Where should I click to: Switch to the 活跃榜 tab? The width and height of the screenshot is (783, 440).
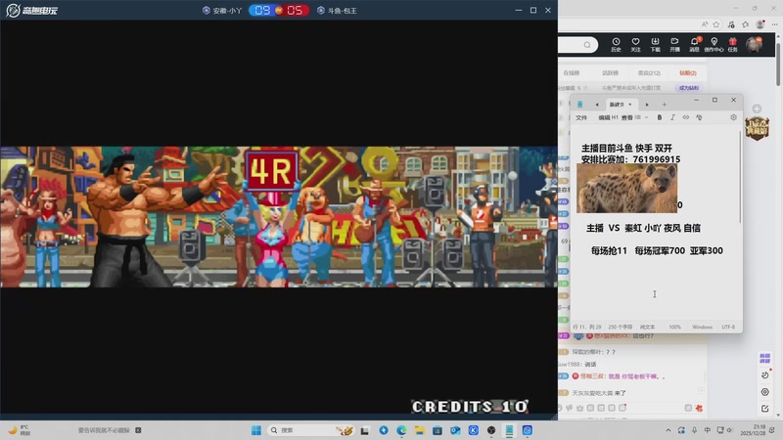(610, 72)
